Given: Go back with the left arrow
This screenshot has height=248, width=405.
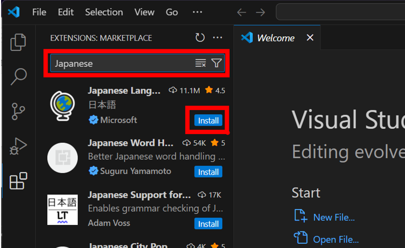Looking at the screenshot, I should tap(242, 12).
